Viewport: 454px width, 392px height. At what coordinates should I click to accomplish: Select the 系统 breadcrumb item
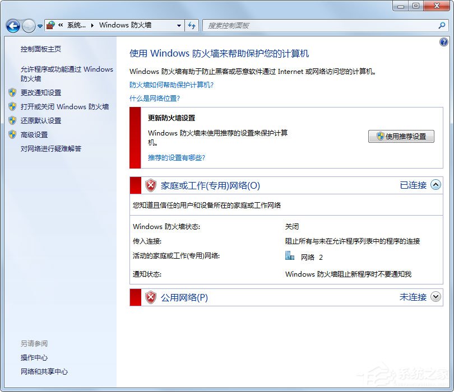[77, 25]
